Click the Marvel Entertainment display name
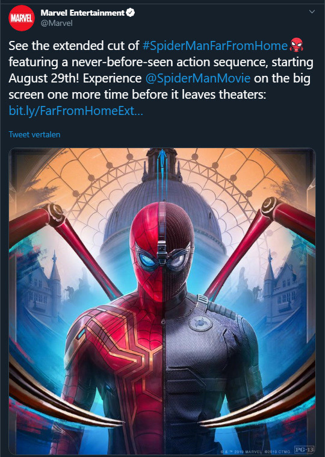 [82, 13]
